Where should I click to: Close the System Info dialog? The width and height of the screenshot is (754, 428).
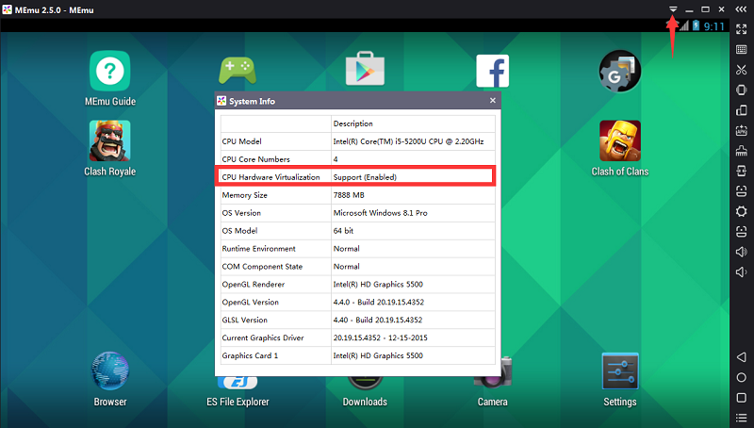coord(492,100)
